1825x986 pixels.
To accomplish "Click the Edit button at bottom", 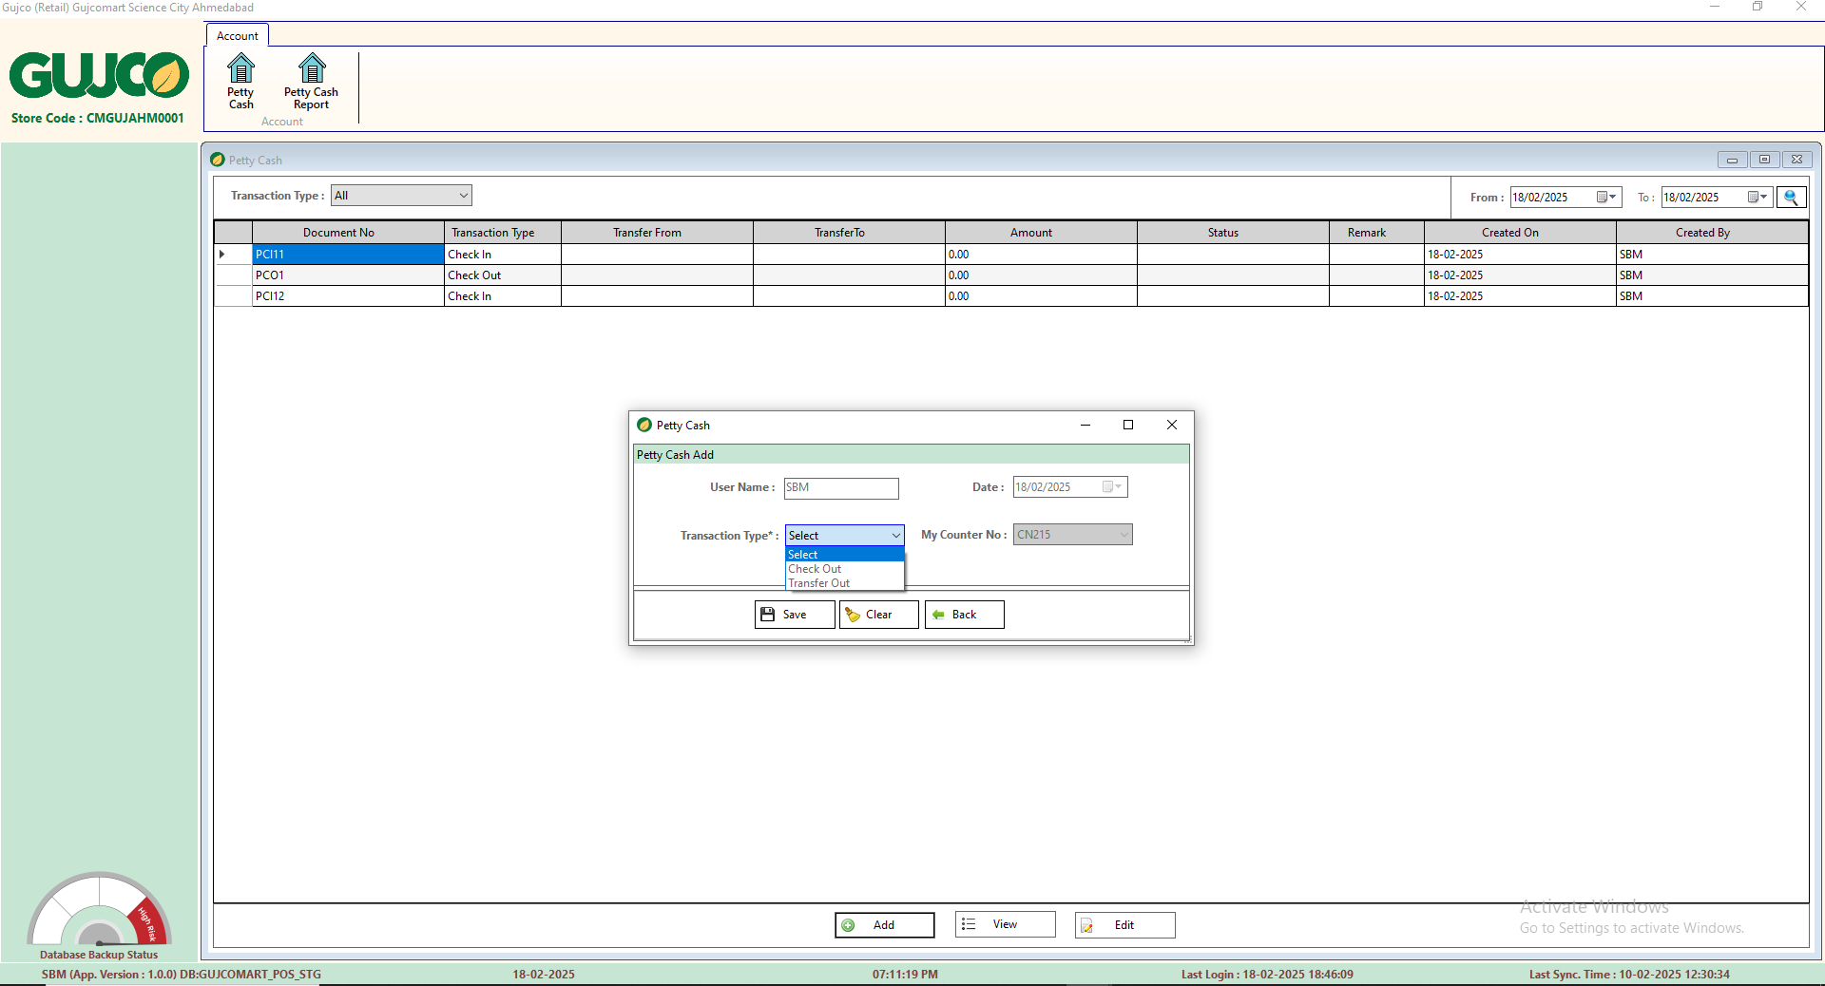I will [x=1124, y=925].
